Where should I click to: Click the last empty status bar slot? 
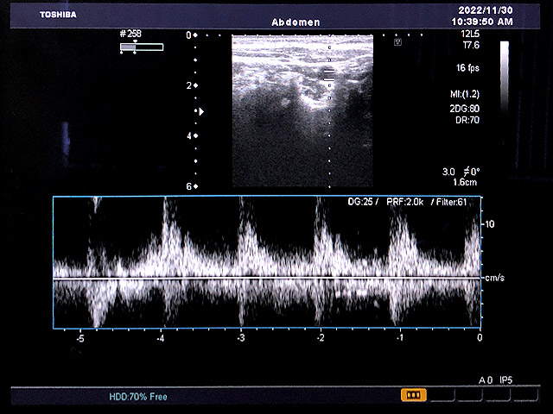[x=525, y=395]
